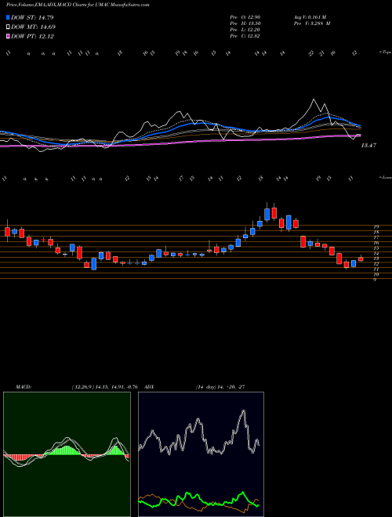Open the dark blue ADX indicator panel

tap(201, 454)
